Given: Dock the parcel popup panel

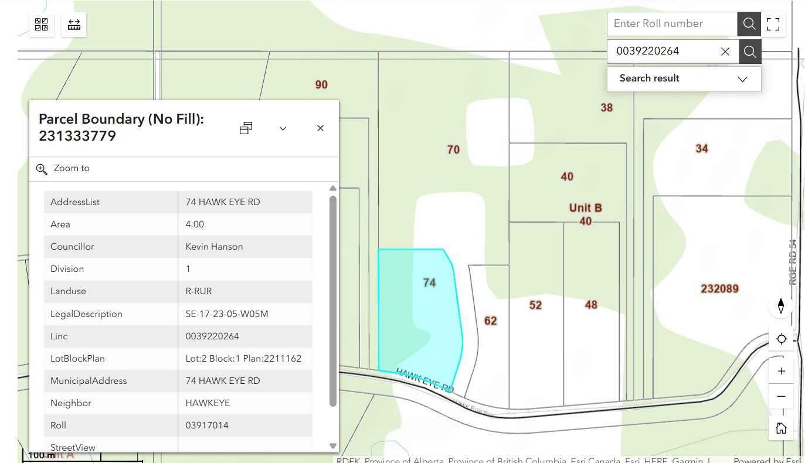Looking at the screenshot, I should pyautogui.click(x=246, y=128).
